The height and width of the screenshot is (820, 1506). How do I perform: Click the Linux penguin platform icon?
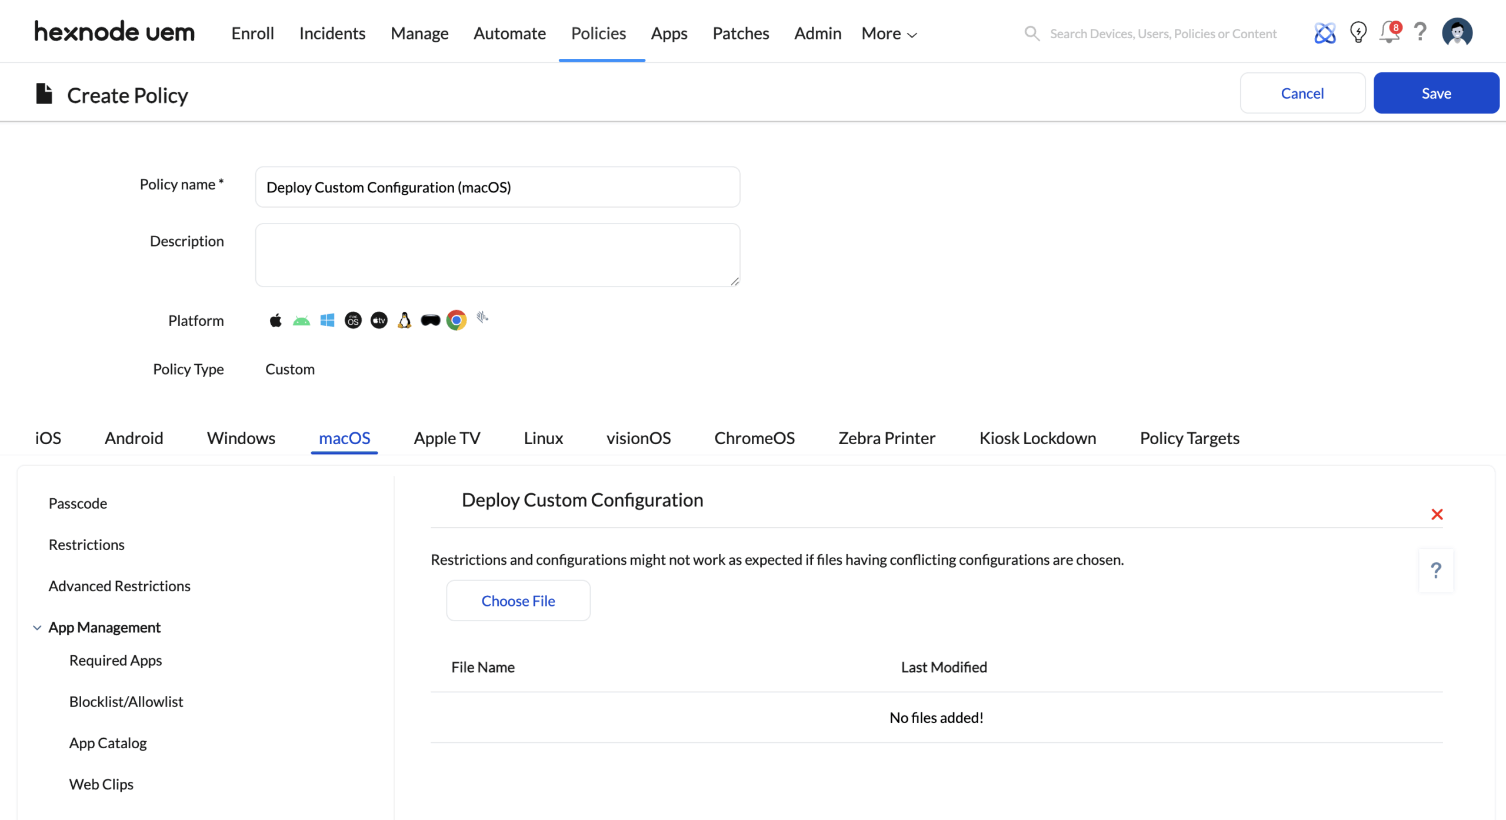[x=404, y=321]
